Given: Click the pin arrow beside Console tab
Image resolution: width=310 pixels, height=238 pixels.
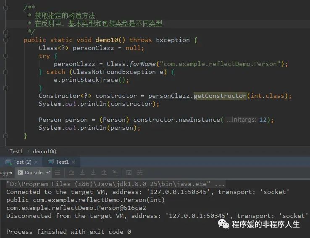Looking at the screenshot, I should coord(48,173).
